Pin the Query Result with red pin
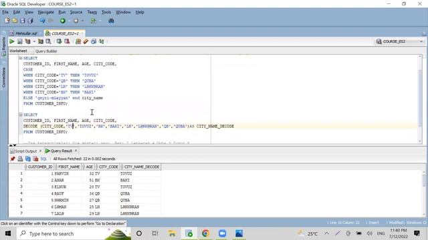This screenshot has width=428, height=240. pos(13,159)
